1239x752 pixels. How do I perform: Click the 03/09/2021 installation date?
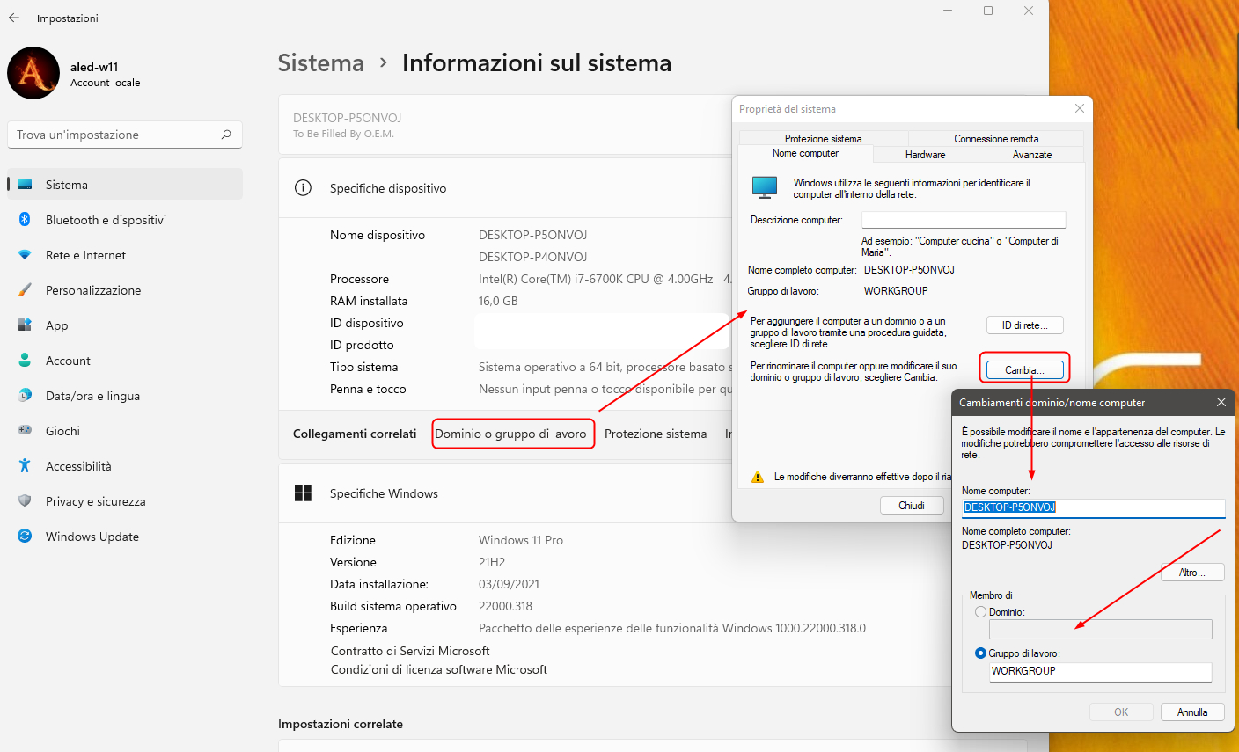coord(509,584)
